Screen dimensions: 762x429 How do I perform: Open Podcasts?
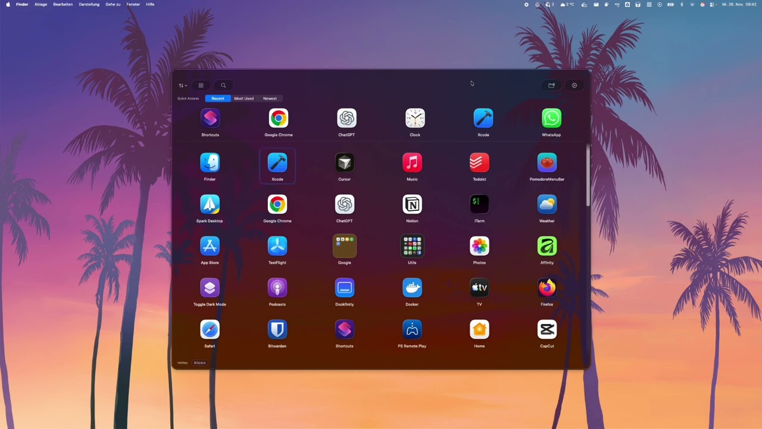[277, 287]
